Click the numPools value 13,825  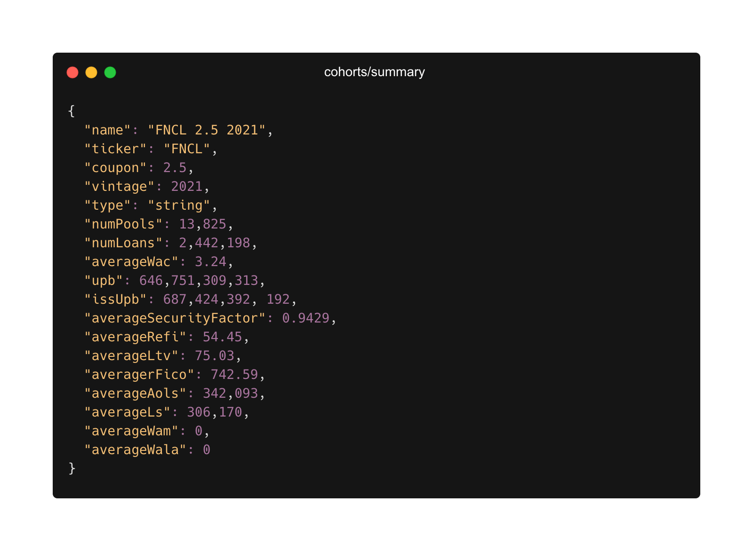click(202, 224)
